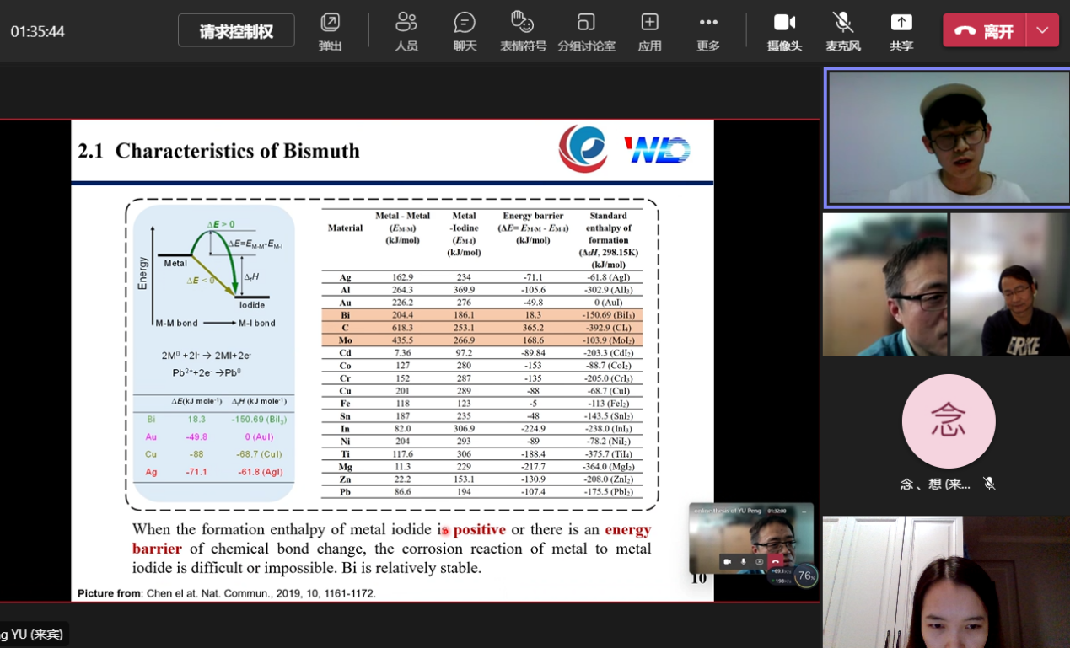Click red hang-up icon in mini call window
The height and width of the screenshot is (648, 1070).
coord(775,561)
